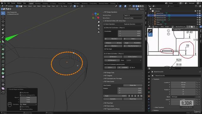Activate the Bevel tool
202x114 pixels.
coord(3,58)
